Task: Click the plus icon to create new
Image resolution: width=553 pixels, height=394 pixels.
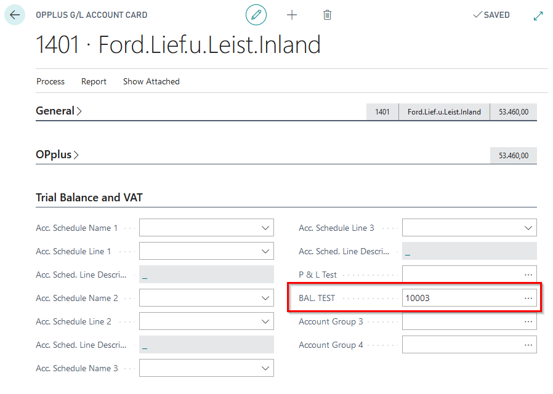Action: (x=292, y=15)
